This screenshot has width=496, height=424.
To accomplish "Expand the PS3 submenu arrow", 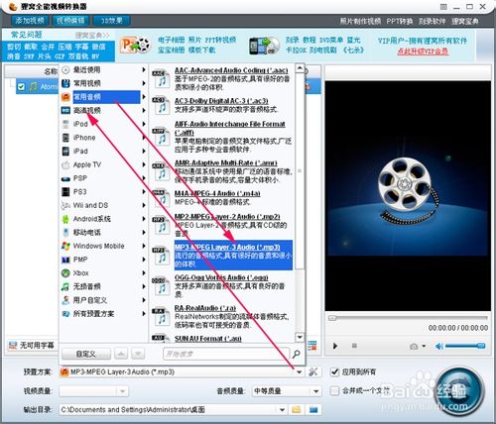I will pyautogui.click(x=144, y=192).
